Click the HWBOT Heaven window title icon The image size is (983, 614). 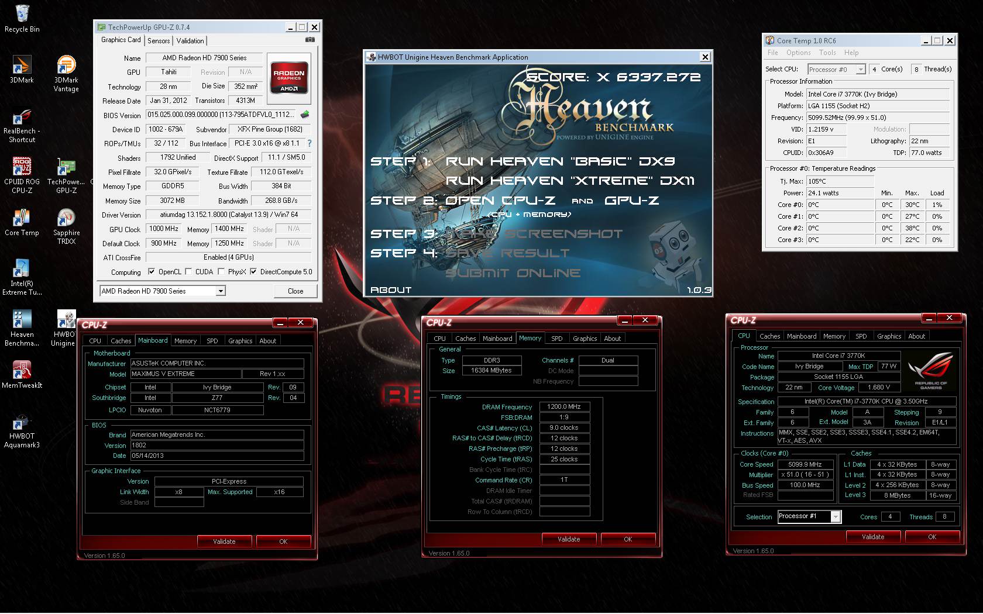[371, 57]
